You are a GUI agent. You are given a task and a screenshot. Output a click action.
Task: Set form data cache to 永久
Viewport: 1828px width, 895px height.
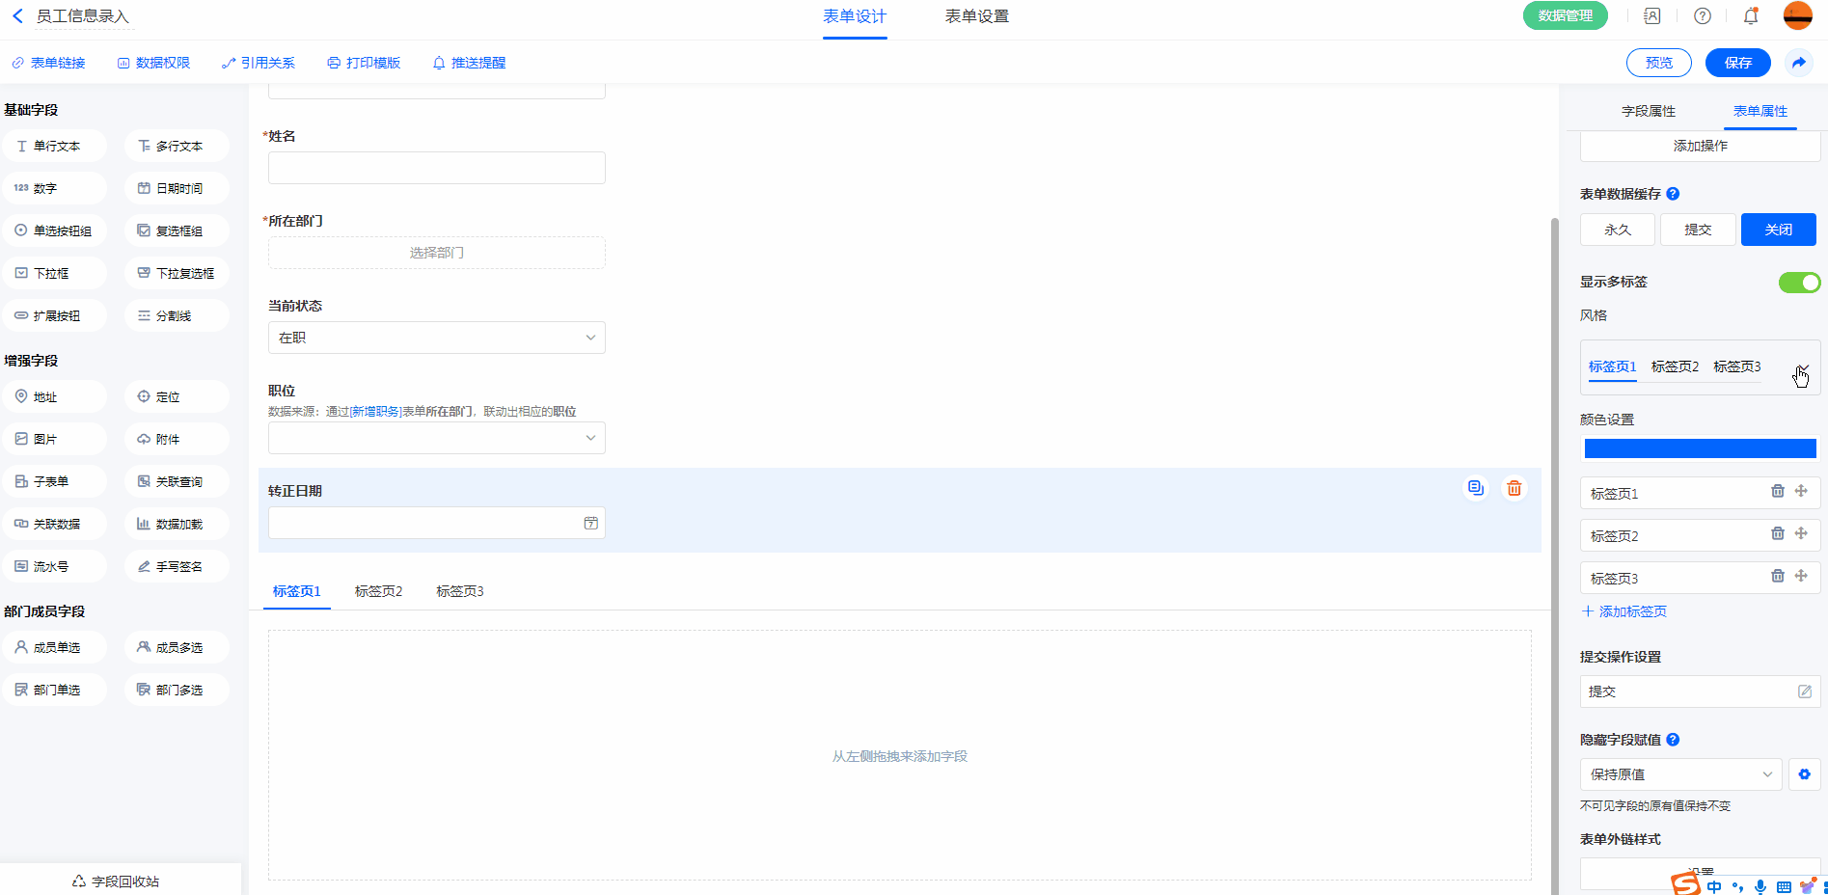click(x=1617, y=230)
